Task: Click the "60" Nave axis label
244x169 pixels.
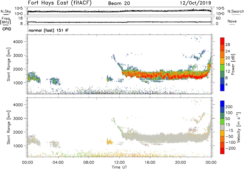Action: (x=218, y=18)
